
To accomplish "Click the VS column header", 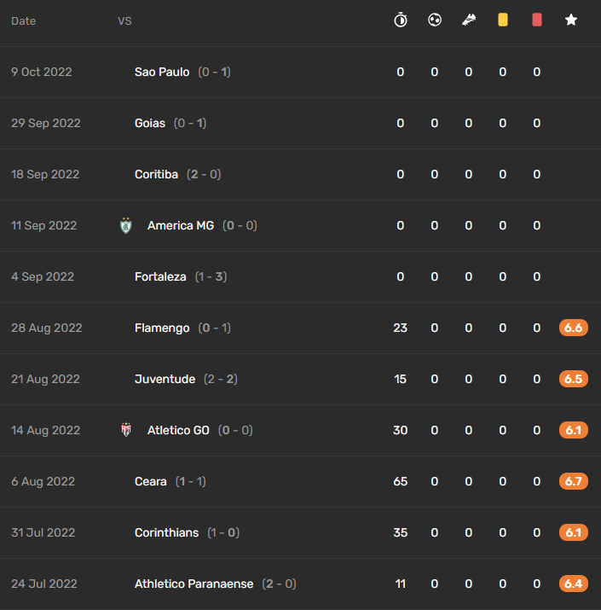I will pos(124,21).
